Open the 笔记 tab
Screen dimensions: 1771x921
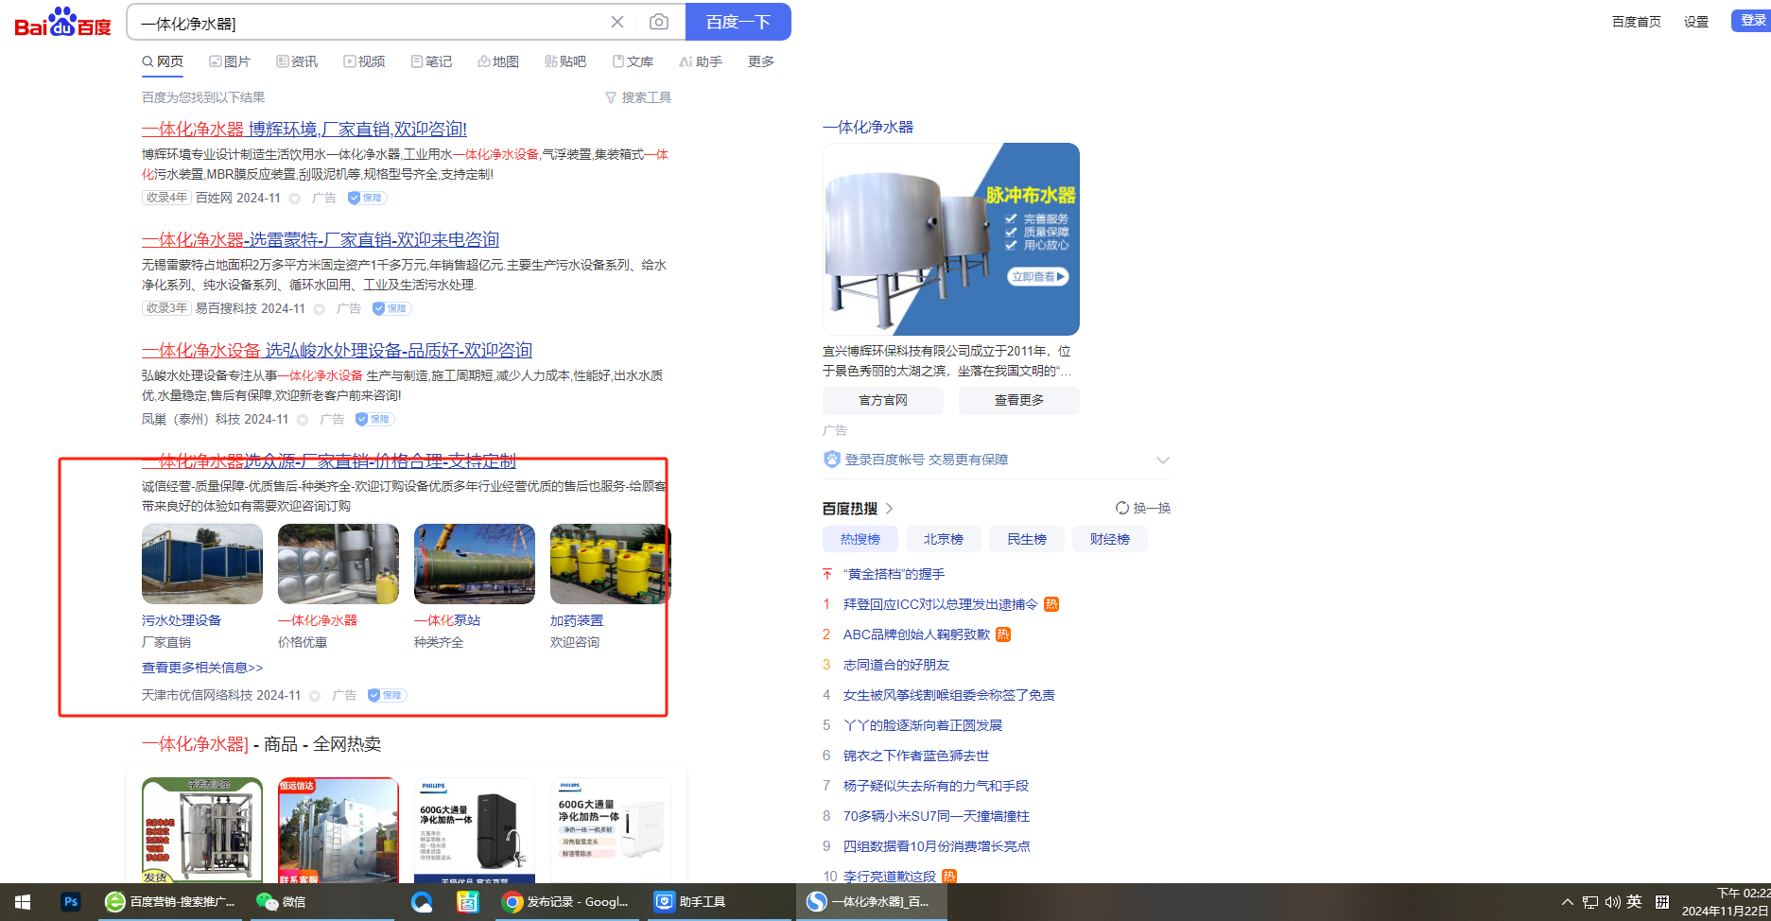[x=431, y=61]
